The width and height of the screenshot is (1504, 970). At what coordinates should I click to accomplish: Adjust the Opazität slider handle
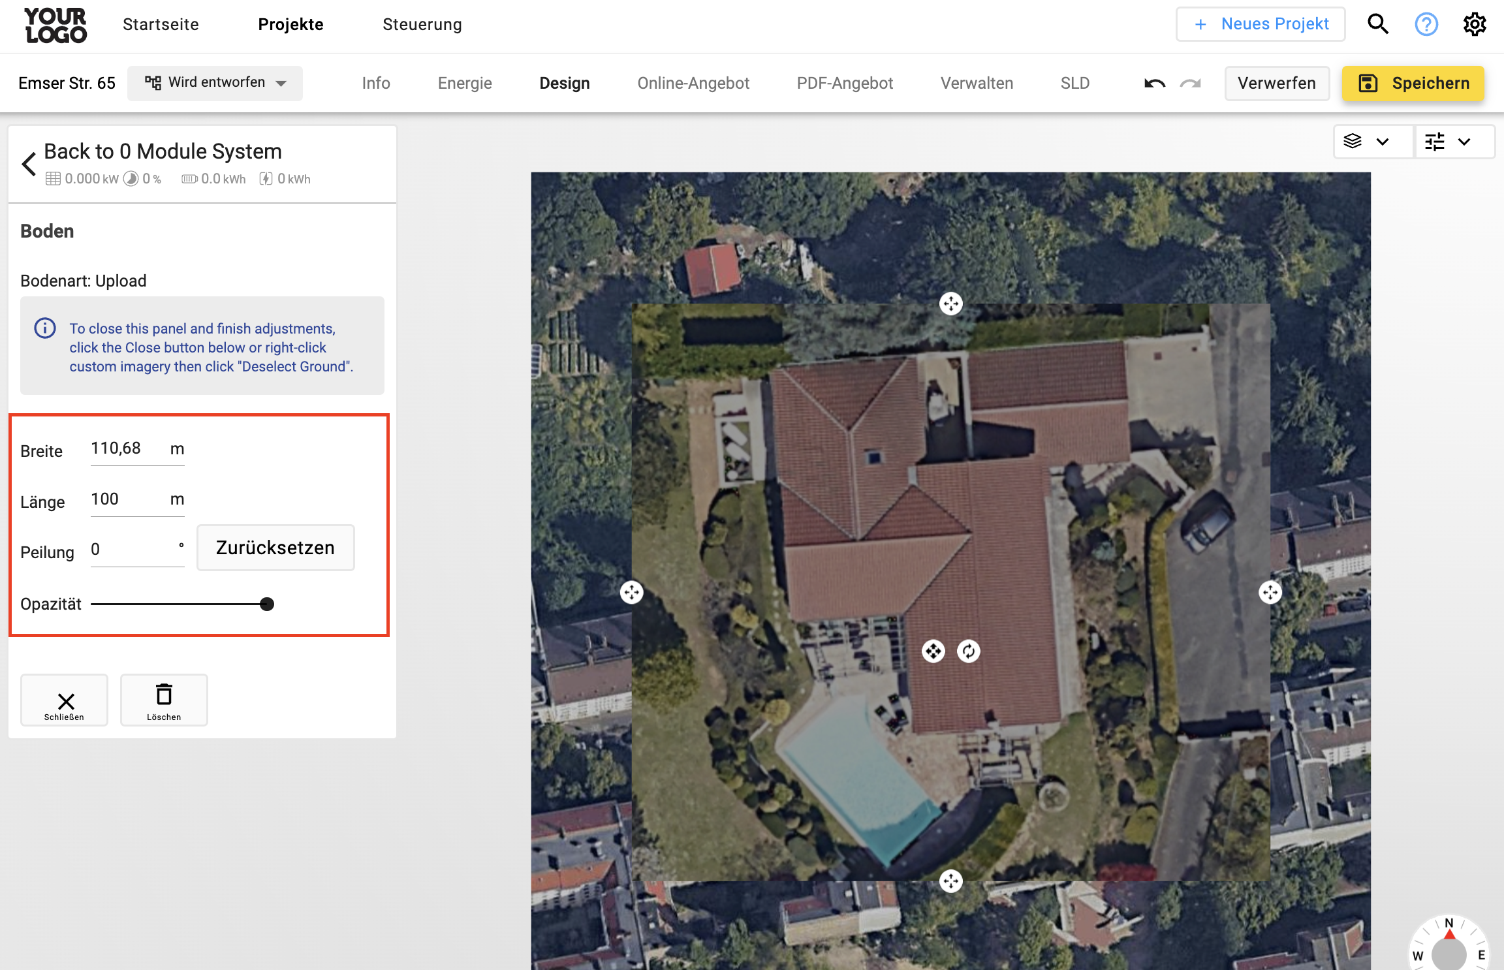tap(267, 604)
